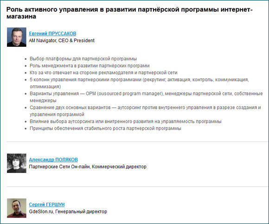Click bullet 'Кто за что отвечает'
The image size is (269, 224).
pyautogui.click(x=103, y=72)
